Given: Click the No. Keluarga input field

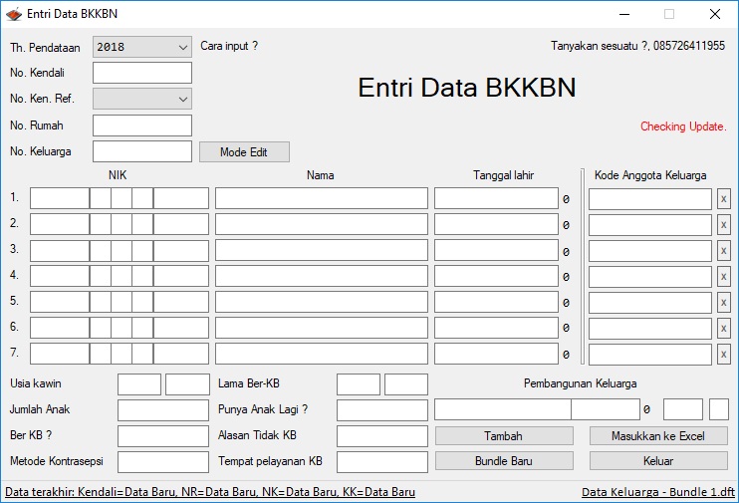Looking at the screenshot, I should 141,151.
